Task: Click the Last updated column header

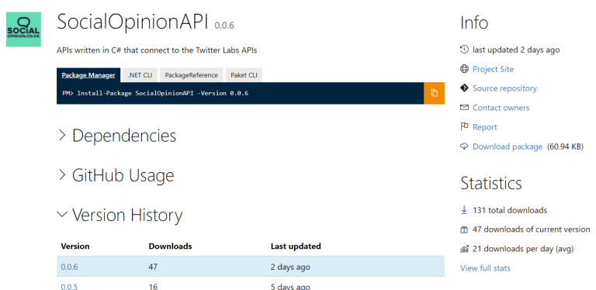Action: [x=296, y=246]
